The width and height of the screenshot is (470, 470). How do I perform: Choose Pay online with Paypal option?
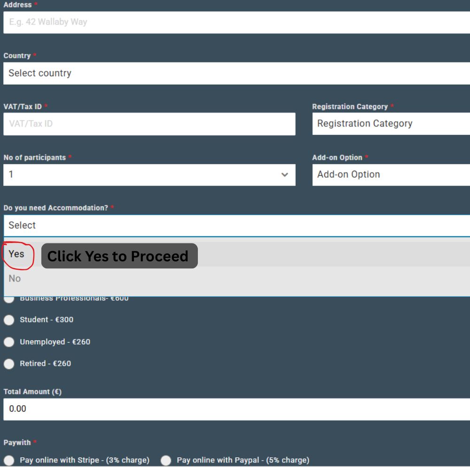[x=166, y=461]
